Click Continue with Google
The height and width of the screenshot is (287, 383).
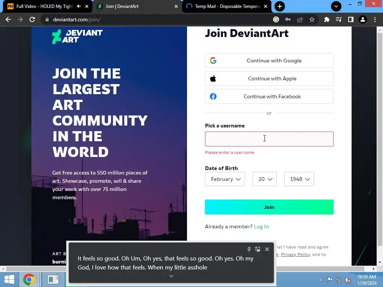pyautogui.click(x=269, y=61)
